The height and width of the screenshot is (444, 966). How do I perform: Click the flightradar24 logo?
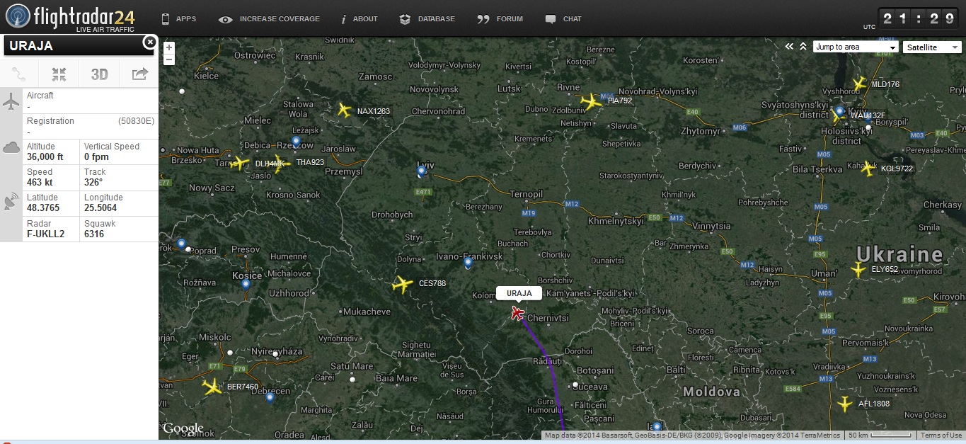69,16
